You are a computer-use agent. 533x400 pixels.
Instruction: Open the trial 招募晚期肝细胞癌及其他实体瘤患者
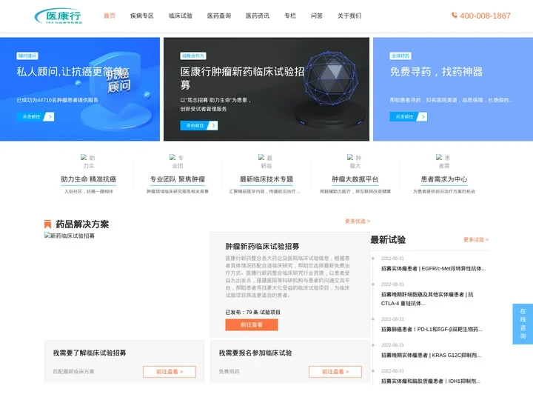click(427, 299)
